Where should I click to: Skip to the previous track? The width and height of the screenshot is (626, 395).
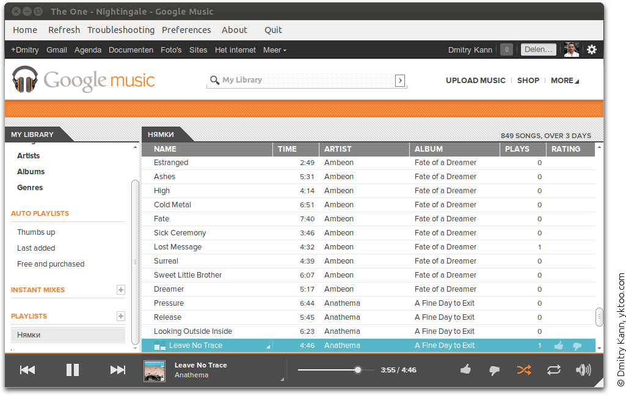27,370
